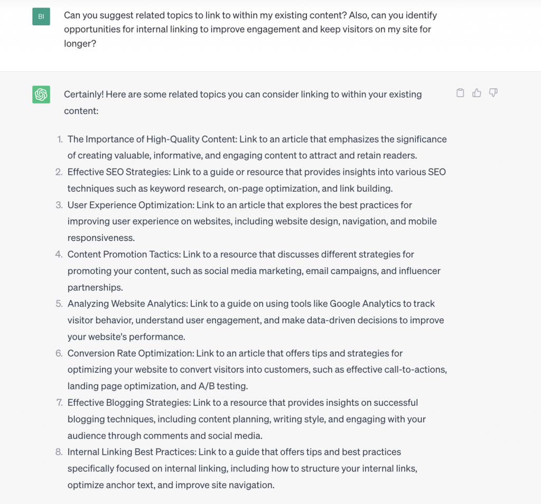Select list item 'Analyzing Website Analytics'
541x504 pixels.
[x=256, y=320]
